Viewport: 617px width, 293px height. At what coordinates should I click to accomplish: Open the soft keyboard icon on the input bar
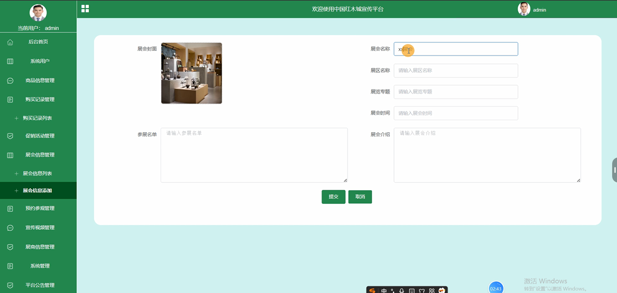412,290
